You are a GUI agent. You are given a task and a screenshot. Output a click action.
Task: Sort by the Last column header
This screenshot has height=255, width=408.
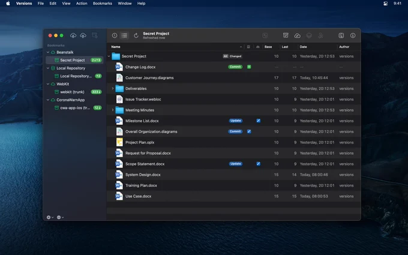click(285, 47)
